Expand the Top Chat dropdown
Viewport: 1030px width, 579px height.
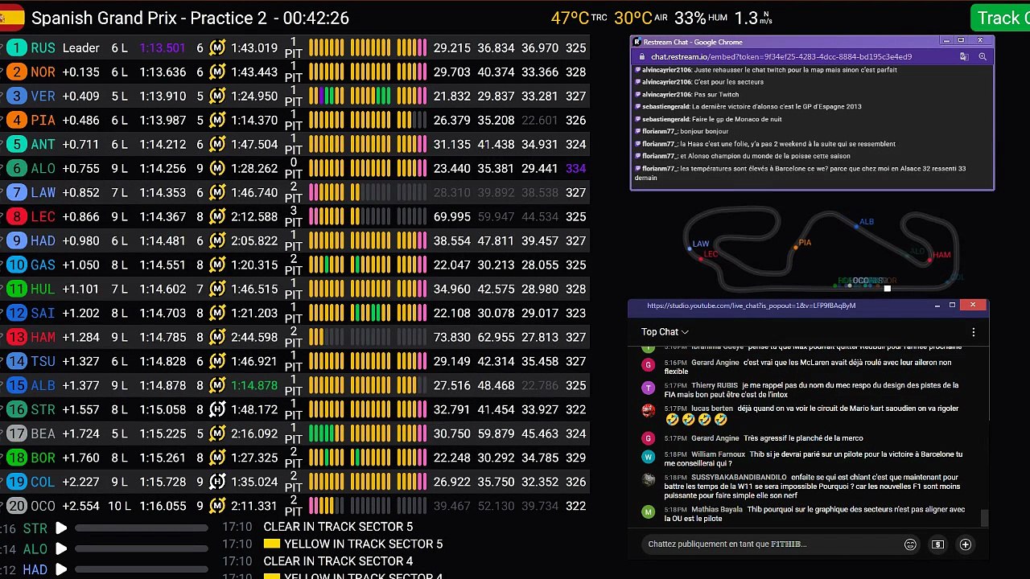(x=665, y=332)
